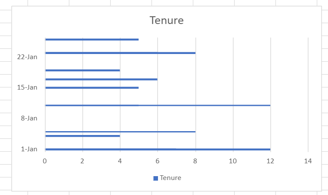The height and width of the screenshot is (195, 328).
Task: Select the chart title Tenure
Action: 167,21
